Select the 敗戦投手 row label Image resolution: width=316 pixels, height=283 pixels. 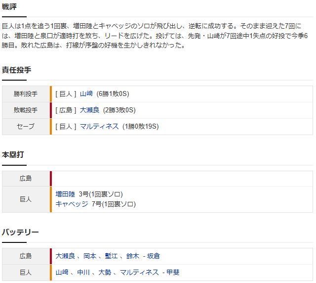(26, 110)
